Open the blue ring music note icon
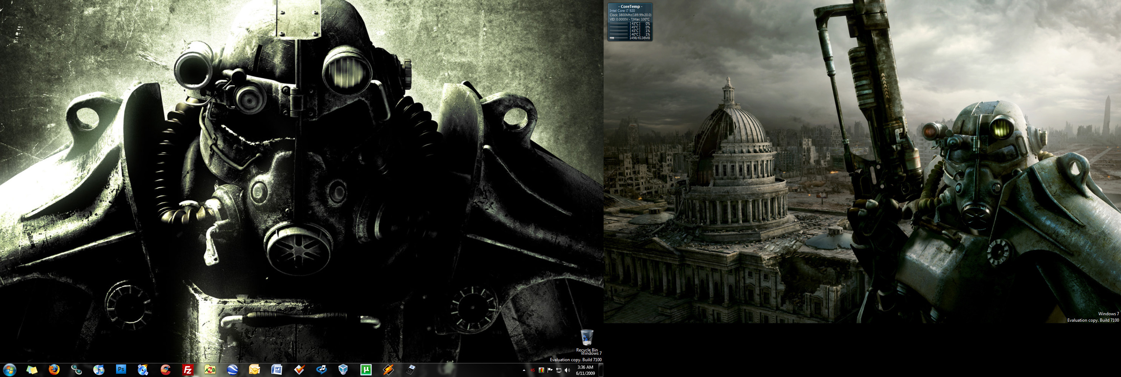This screenshot has height=377, width=1121. click(x=322, y=369)
